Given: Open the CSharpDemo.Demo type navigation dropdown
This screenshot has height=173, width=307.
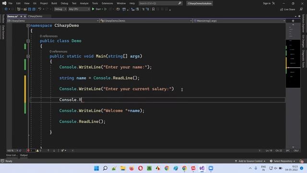Looking at the screenshot, I should coord(146,21).
